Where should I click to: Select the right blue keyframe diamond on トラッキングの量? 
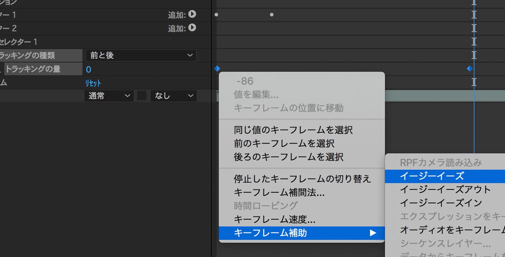[469, 69]
